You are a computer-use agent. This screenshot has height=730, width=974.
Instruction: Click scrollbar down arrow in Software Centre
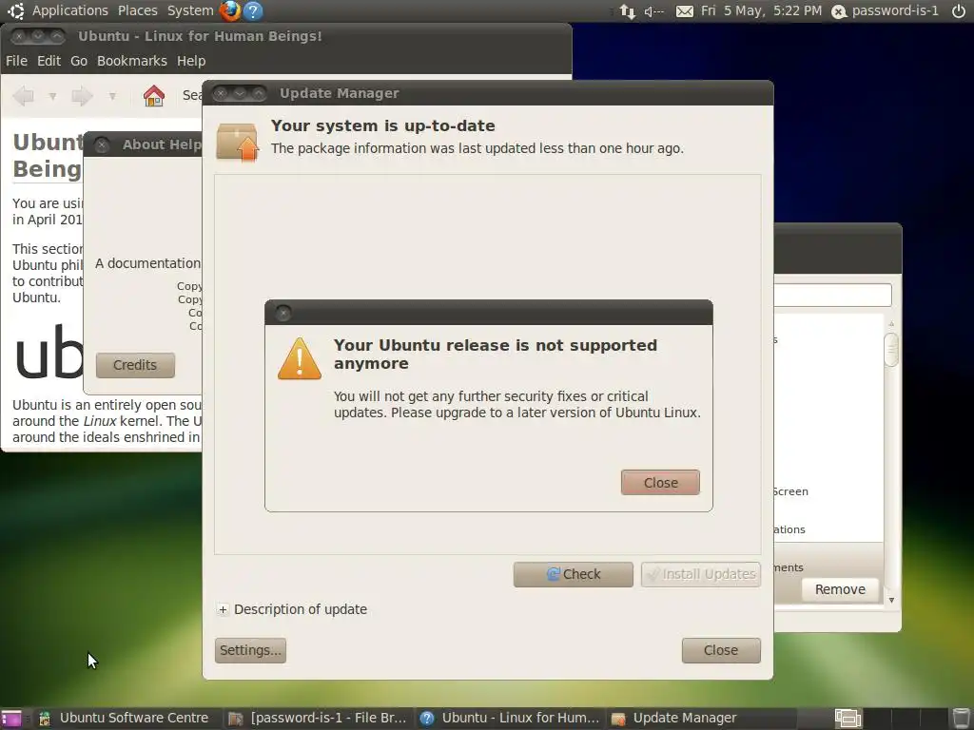click(x=891, y=601)
